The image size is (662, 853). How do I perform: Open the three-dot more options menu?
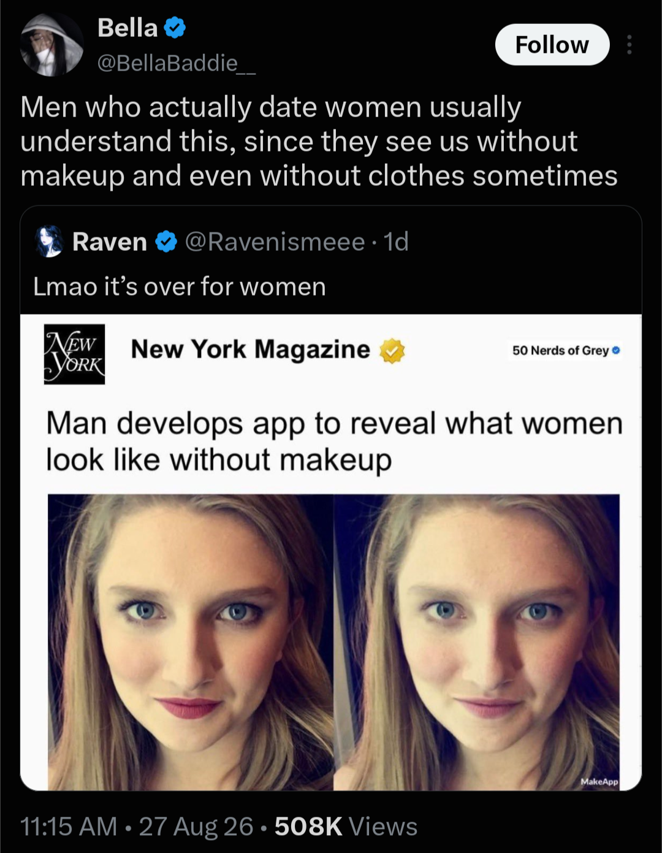[629, 45]
